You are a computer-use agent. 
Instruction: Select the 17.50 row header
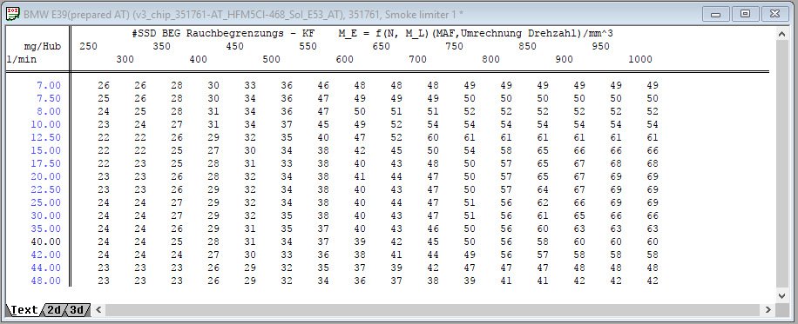pyautogui.click(x=45, y=163)
